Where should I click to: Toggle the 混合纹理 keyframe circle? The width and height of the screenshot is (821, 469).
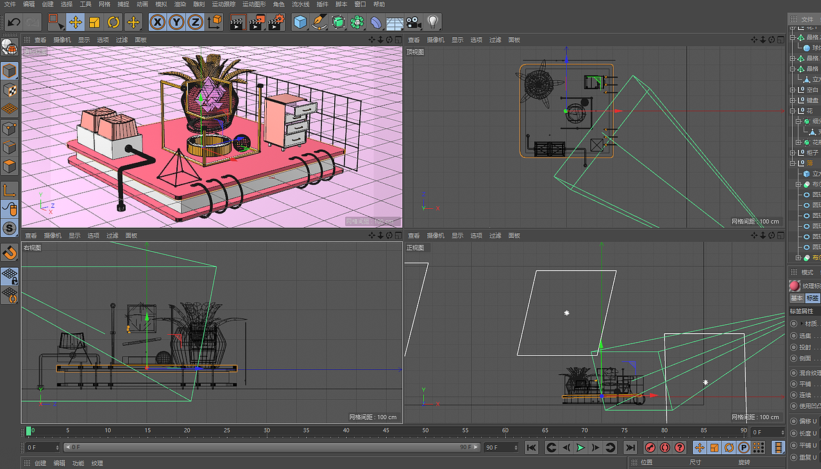click(x=794, y=373)
